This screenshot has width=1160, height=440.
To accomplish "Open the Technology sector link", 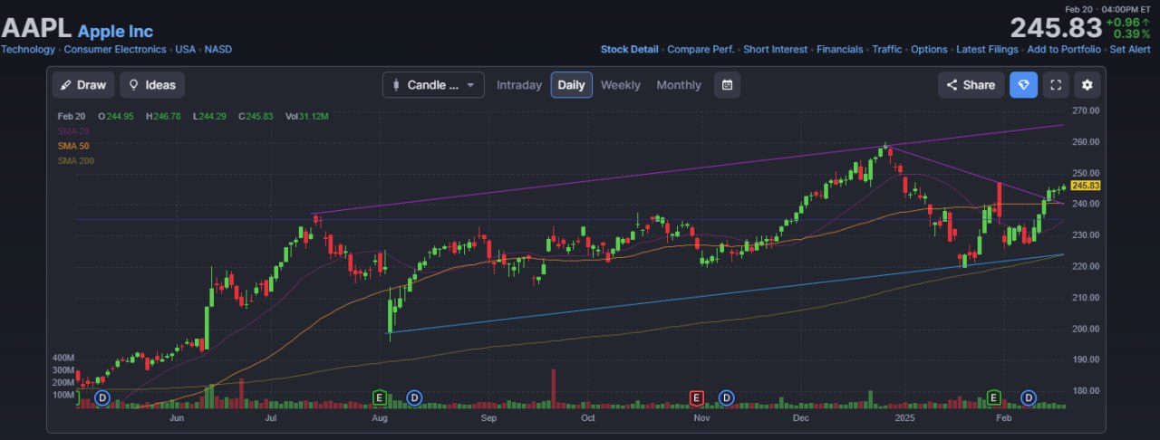I will [x=28, y=50].
